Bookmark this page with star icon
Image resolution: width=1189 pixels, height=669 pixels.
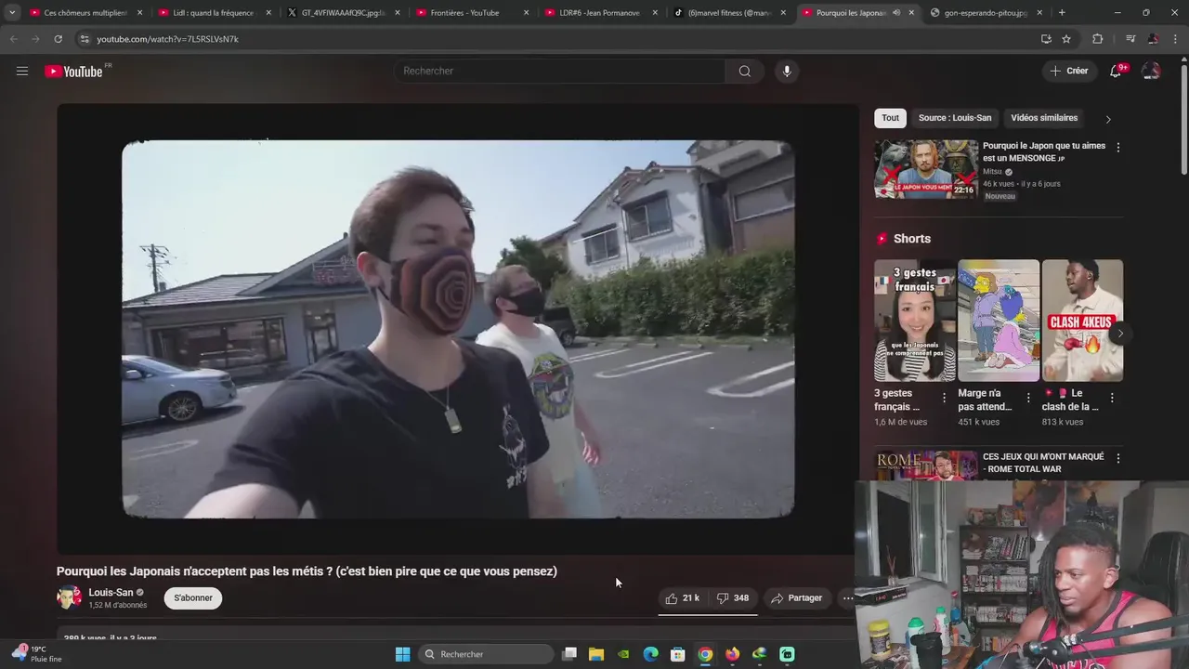point(1066,39)
